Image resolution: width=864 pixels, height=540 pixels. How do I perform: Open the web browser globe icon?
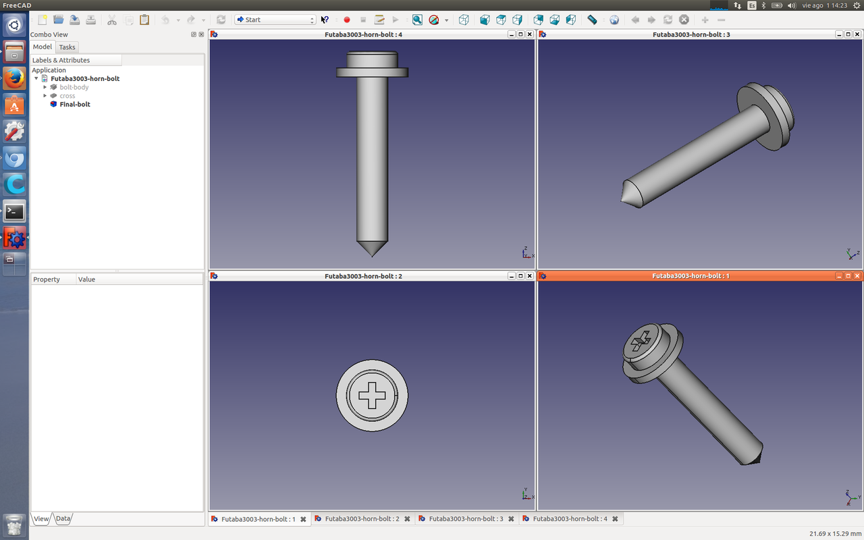(614, 20)
